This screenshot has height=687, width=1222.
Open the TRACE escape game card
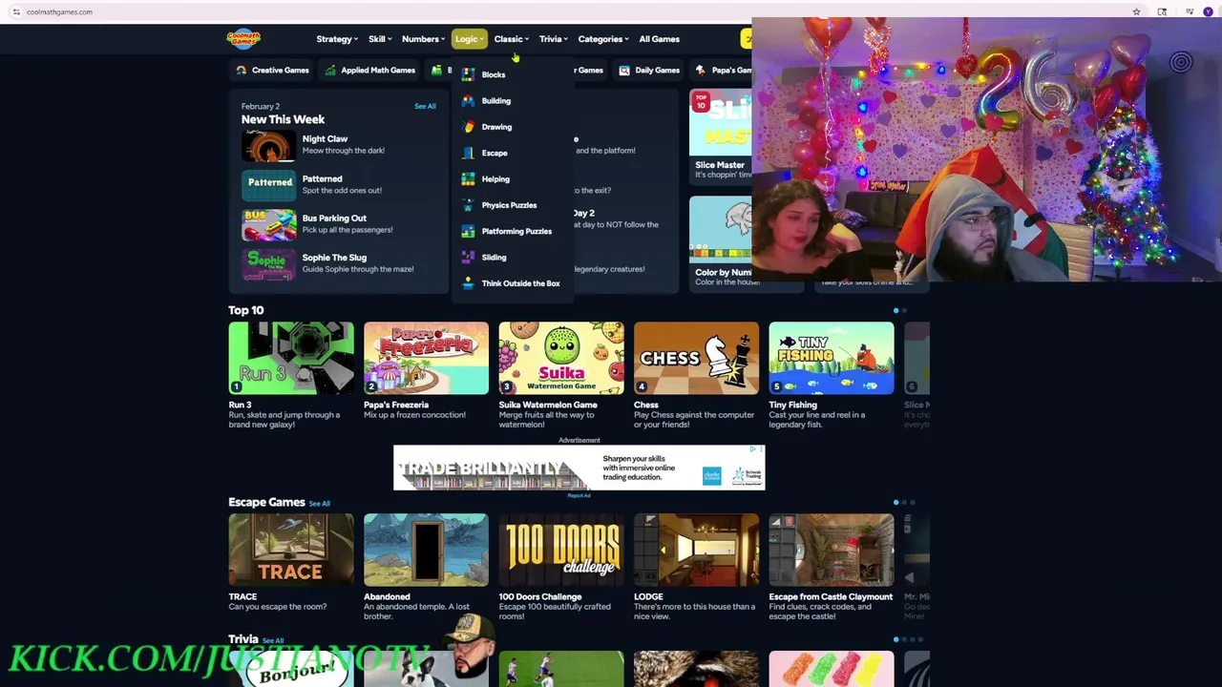point(291,550)
